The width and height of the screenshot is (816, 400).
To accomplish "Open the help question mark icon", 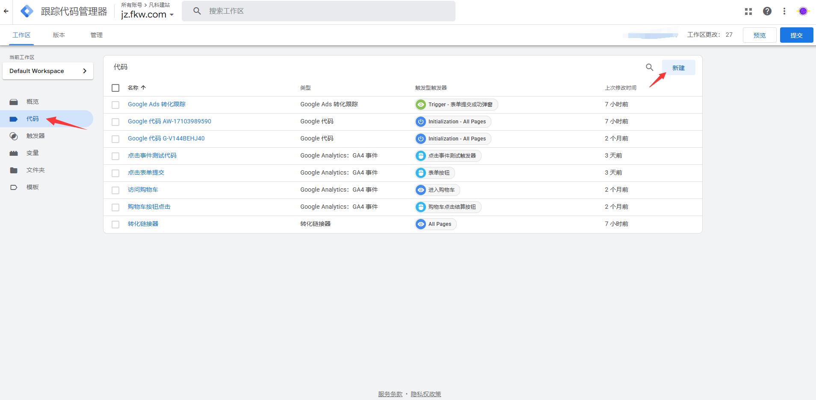I will click(767, 12).
